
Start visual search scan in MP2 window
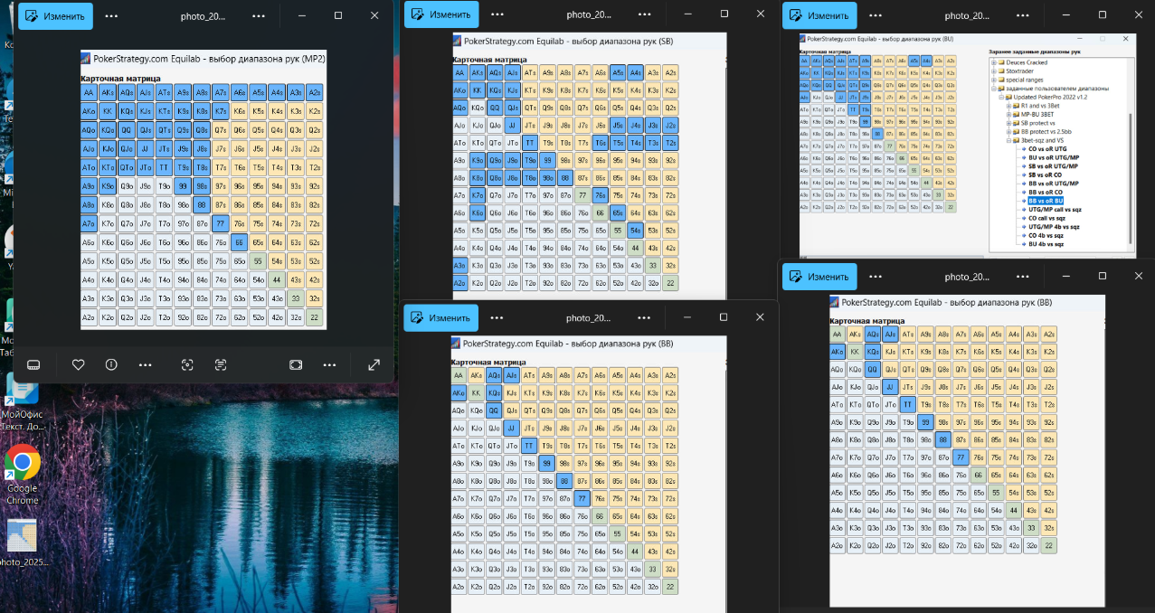coord(187,364)
